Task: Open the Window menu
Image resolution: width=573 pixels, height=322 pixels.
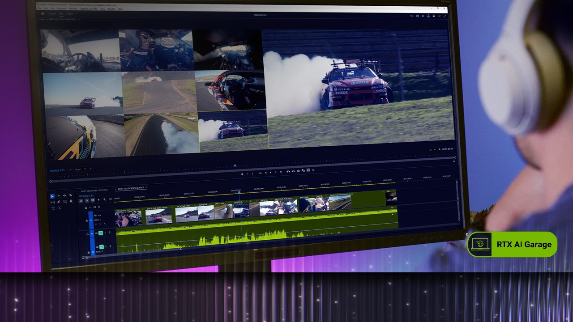Action: click(111, 9)
